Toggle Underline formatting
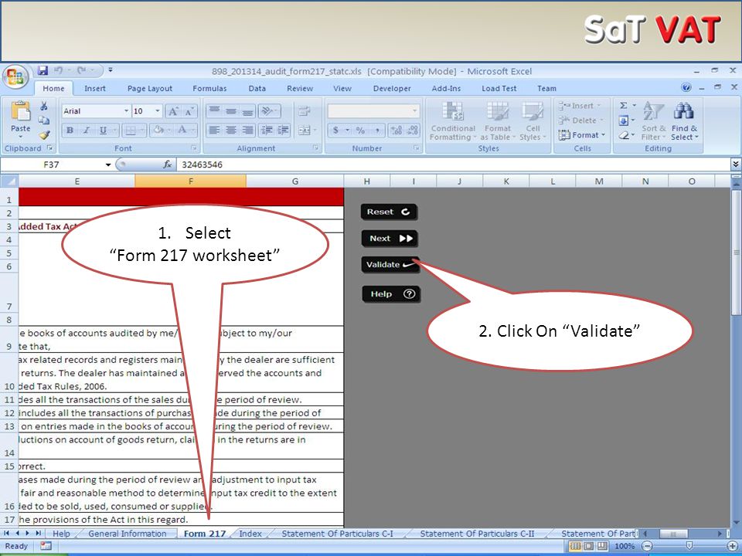The width and height of the screenshot is (742, 556). (x=103, y=130)
